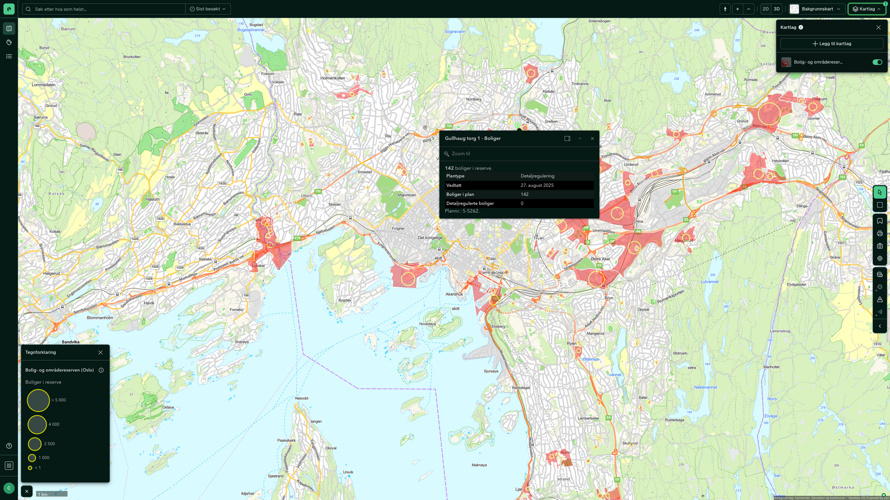Activate the arrow pointer selection tool
This screenshot has width=890, height=500.
[x=880, y=192]
